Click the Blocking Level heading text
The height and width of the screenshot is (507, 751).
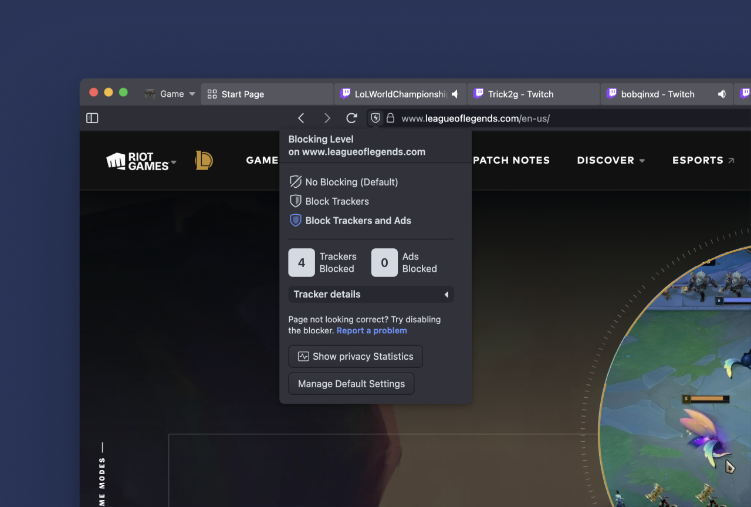pos(321,139)
